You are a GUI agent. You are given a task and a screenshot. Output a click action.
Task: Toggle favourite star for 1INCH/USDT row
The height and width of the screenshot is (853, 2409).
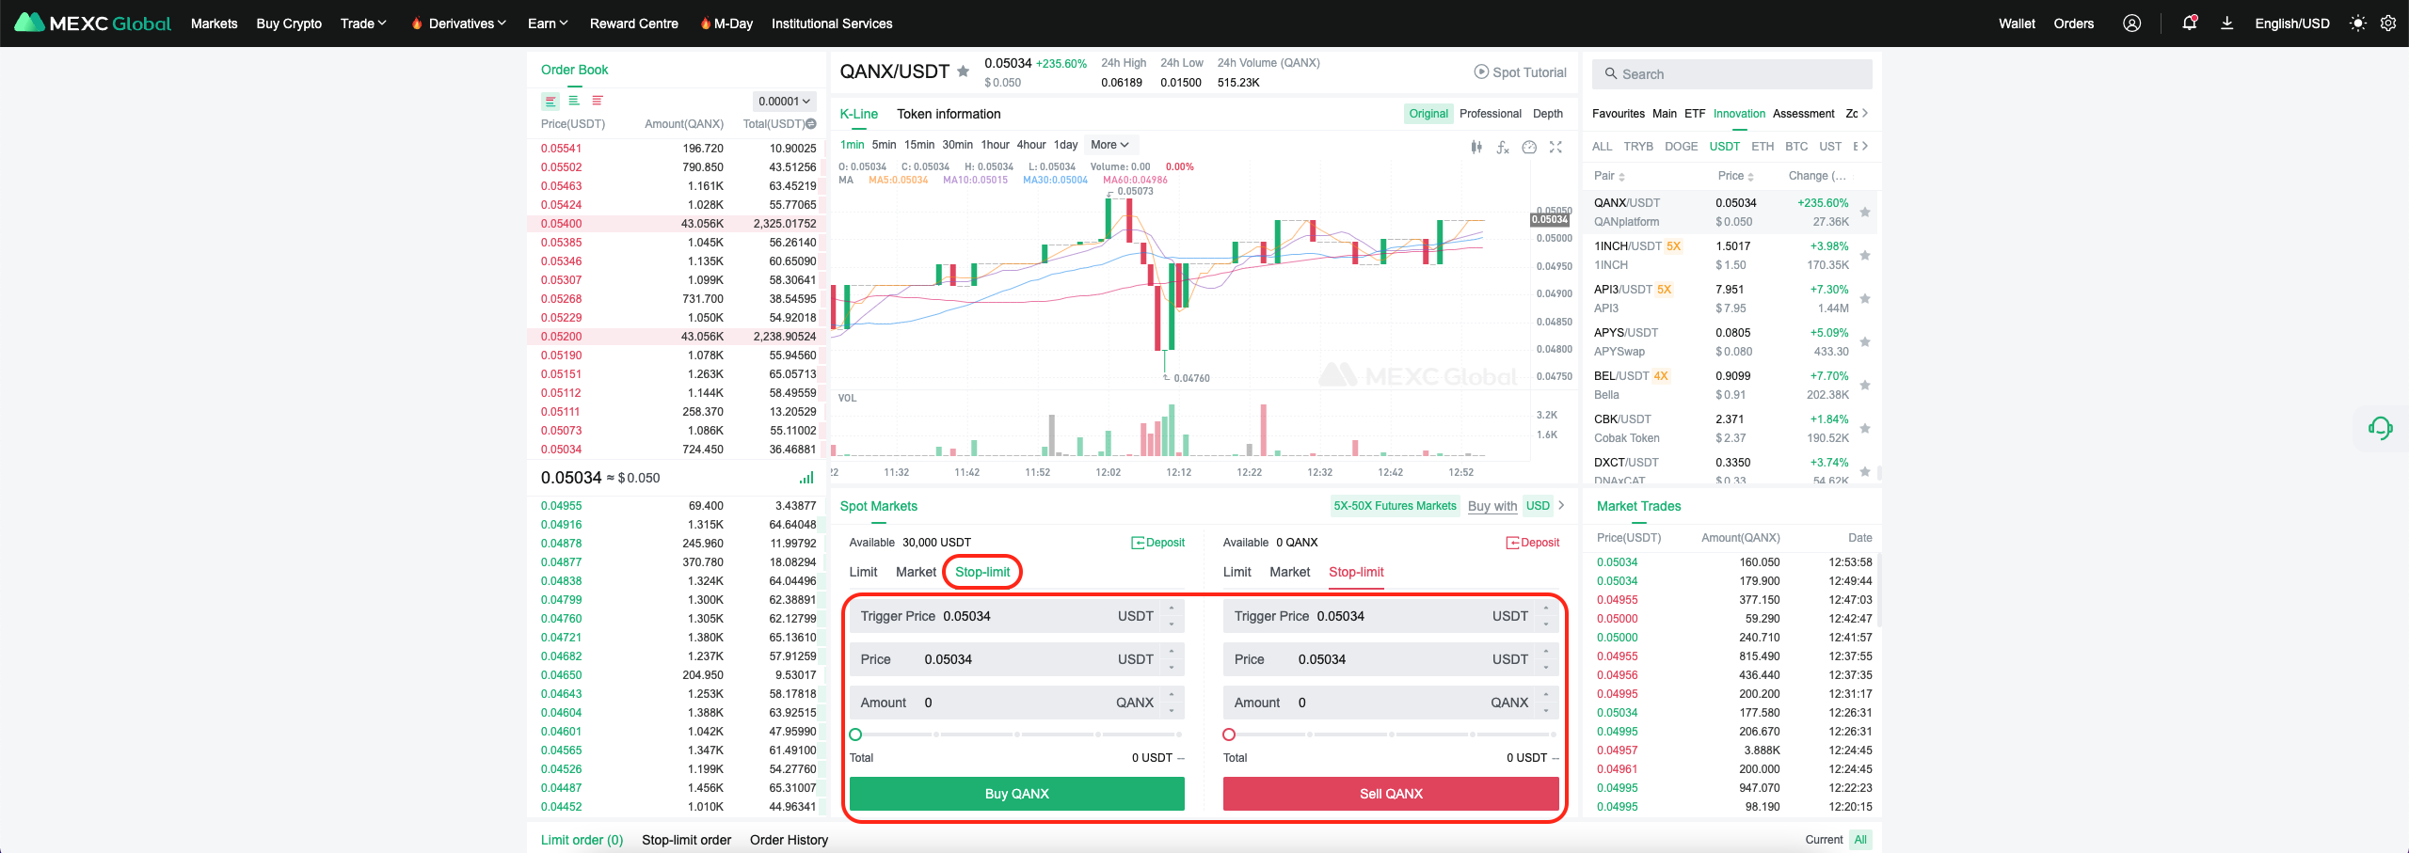coord(1865,256)
